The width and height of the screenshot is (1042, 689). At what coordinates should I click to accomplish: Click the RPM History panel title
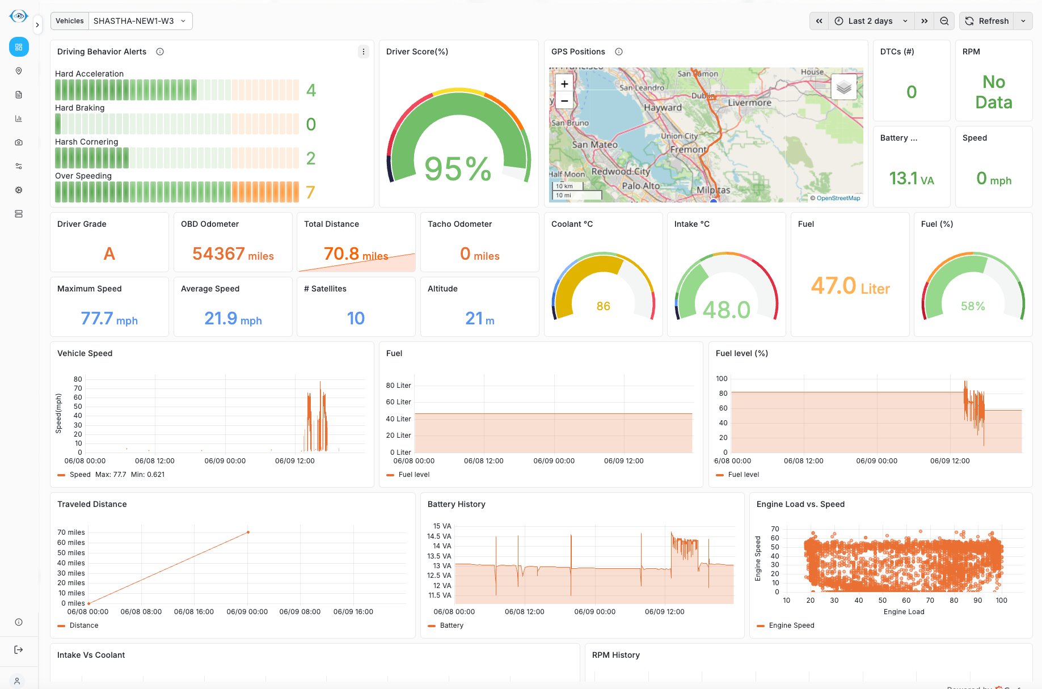[616, 655]
